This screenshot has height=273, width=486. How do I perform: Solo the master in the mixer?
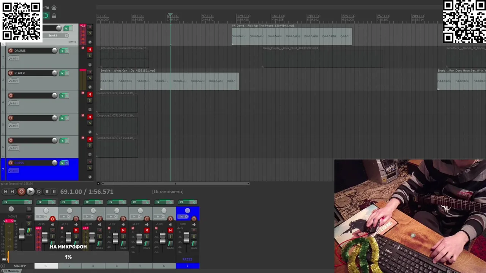point(29,224)
